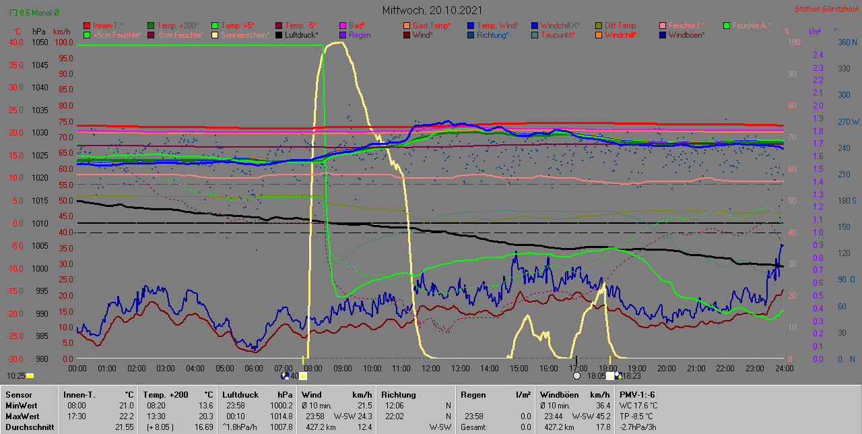Select the +5cm Feuchte legend label
This screenshot has height=434, width=862.
tap(117, 34)
